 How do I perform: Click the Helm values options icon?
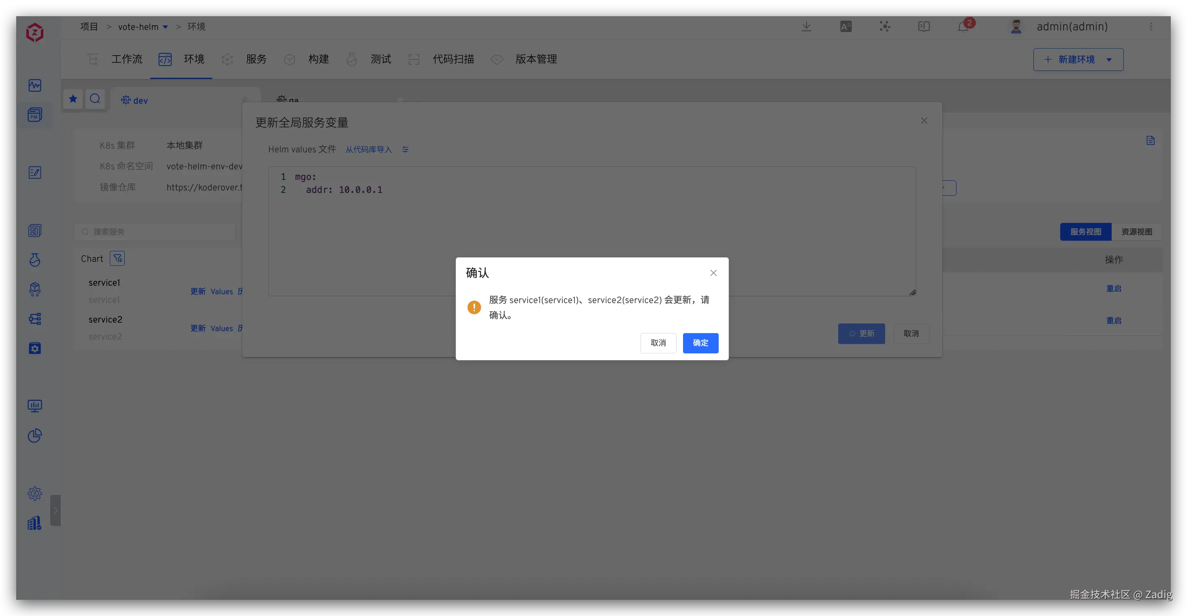click(405, 150)
